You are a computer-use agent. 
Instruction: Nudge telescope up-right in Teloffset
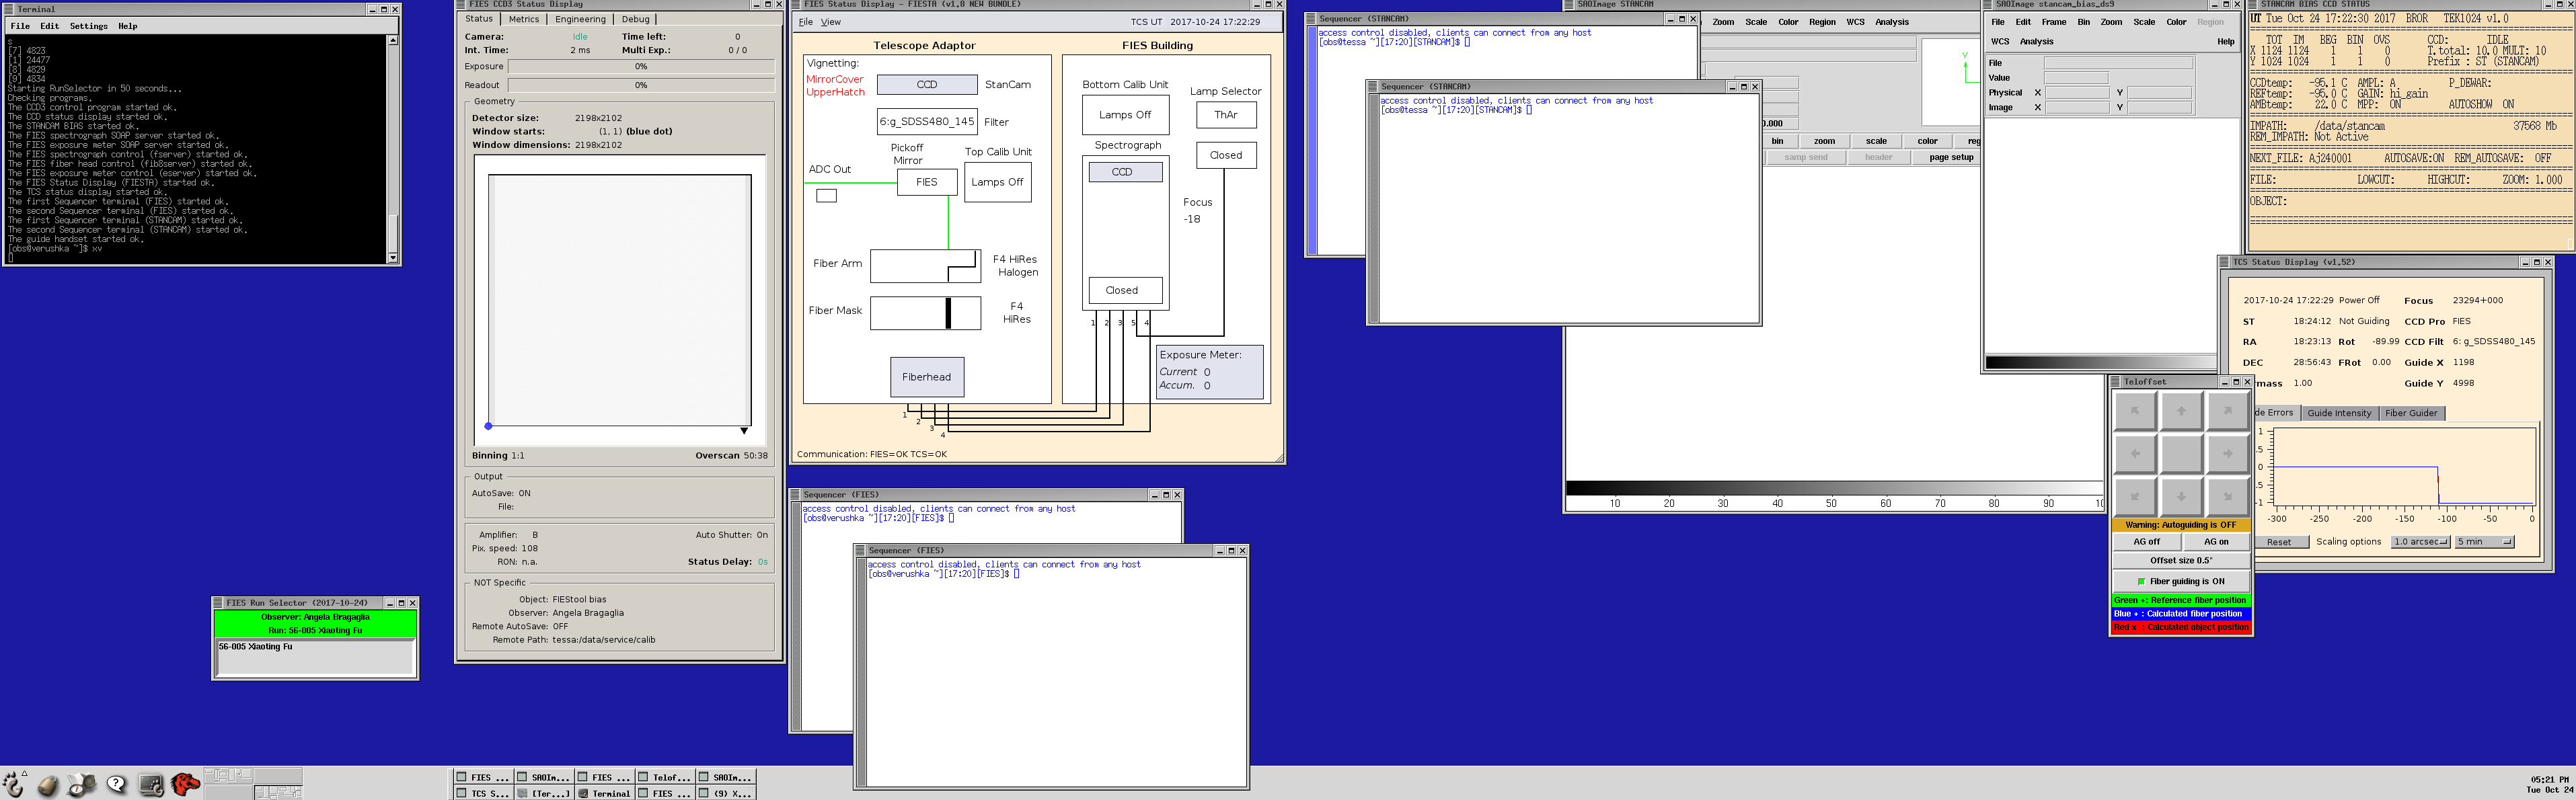pyautogui.click(x=2227, y=411)
